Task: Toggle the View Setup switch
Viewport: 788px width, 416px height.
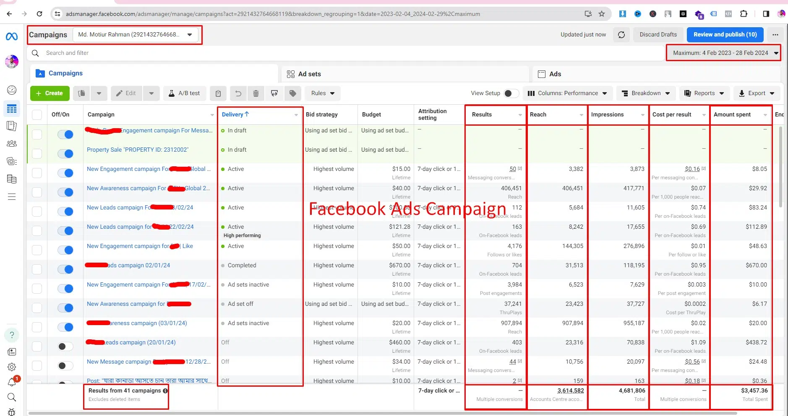Action: tap(511, 93)
